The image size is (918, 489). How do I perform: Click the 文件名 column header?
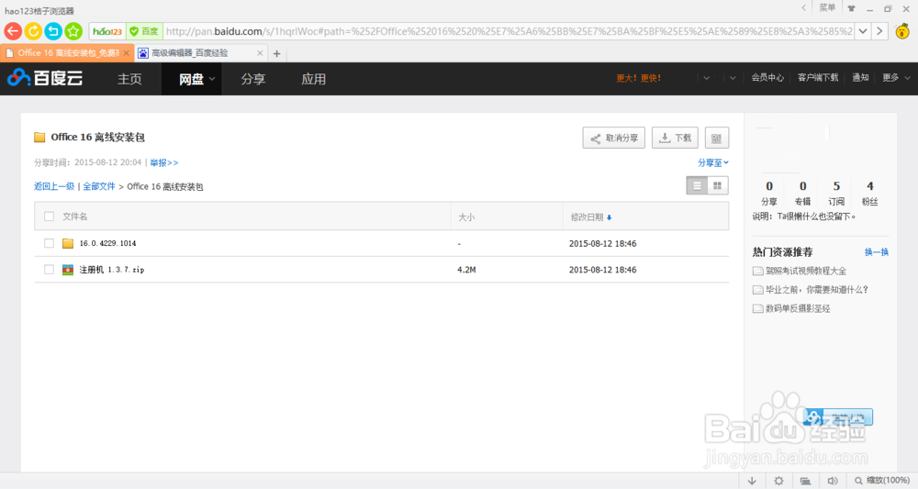pyautogui.click(x=75, y=217)
